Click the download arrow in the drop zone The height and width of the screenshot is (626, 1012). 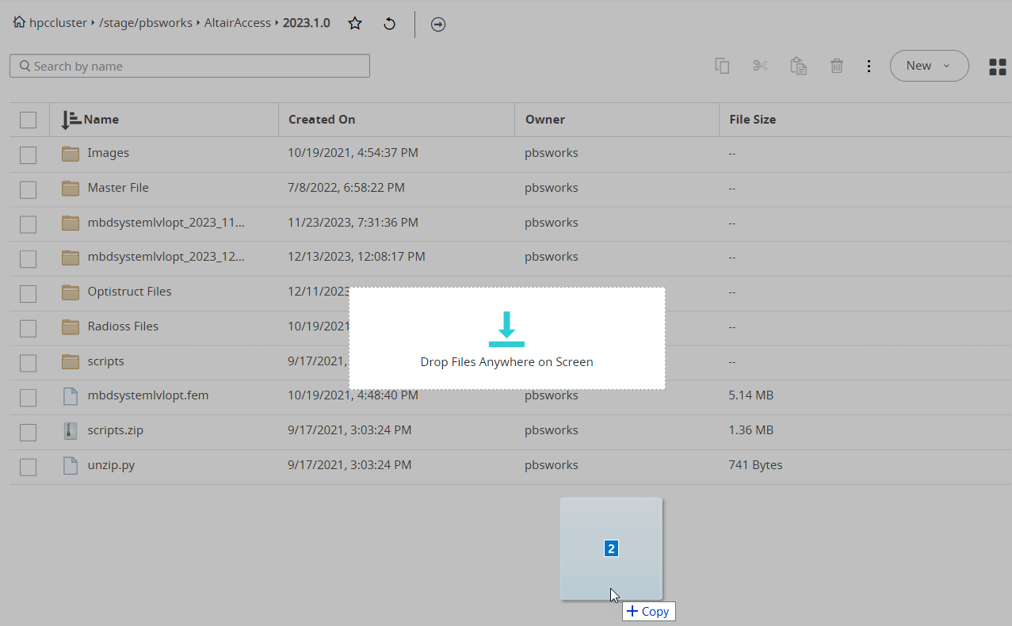coord(506,329)
